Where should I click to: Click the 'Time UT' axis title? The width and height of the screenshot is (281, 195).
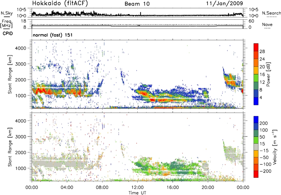coord(137,193)
